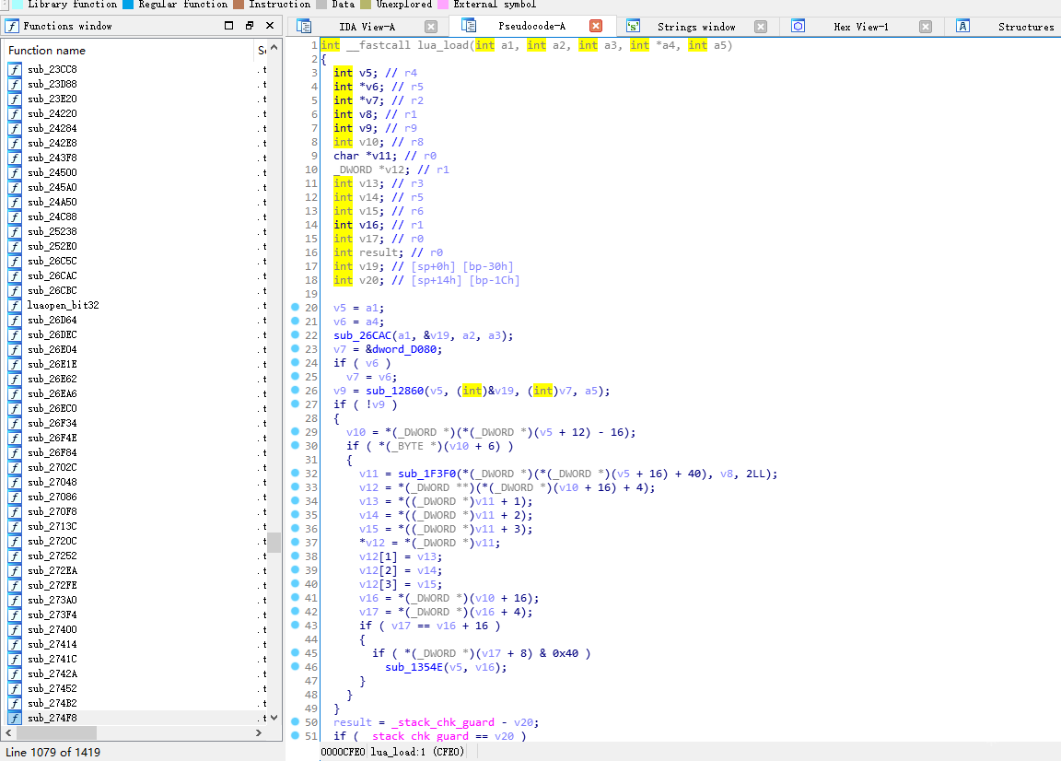Open the IDA View-A tab

coord(367,27)
